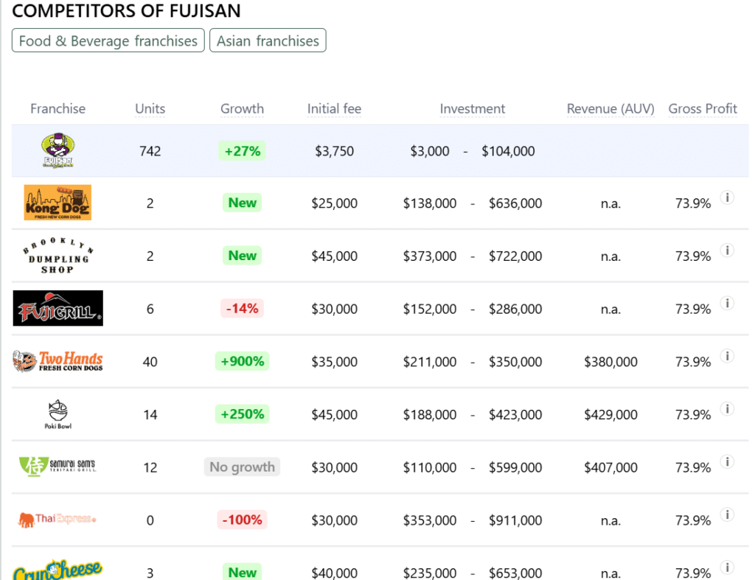This screenshot has width=755, height=580.
Task: Select the $429,000 revenue value
Action: (610, 414)
